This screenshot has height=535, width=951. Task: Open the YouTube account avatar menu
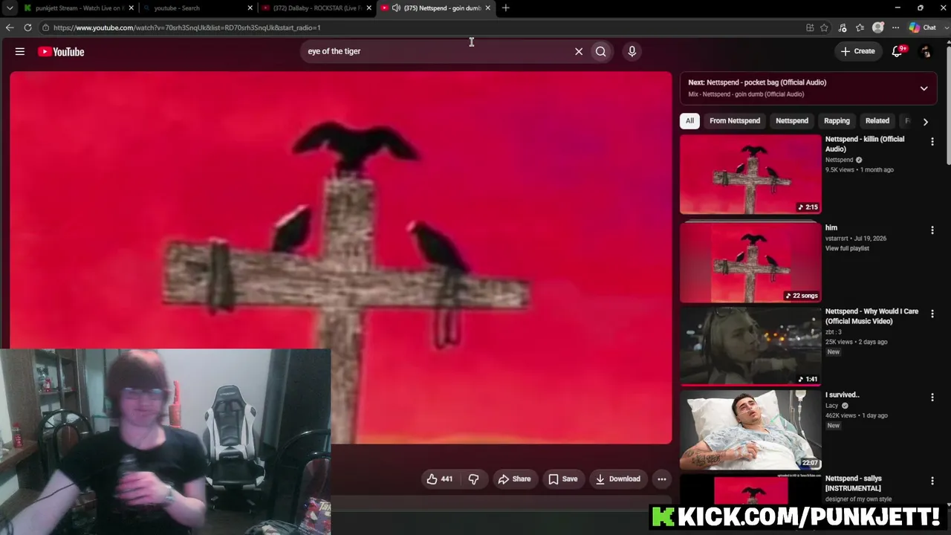926,51
